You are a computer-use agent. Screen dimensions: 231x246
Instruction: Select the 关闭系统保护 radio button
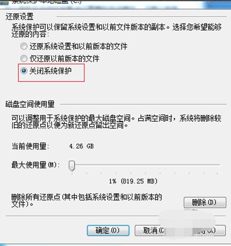pyautogui.click(x=24, y=71)
